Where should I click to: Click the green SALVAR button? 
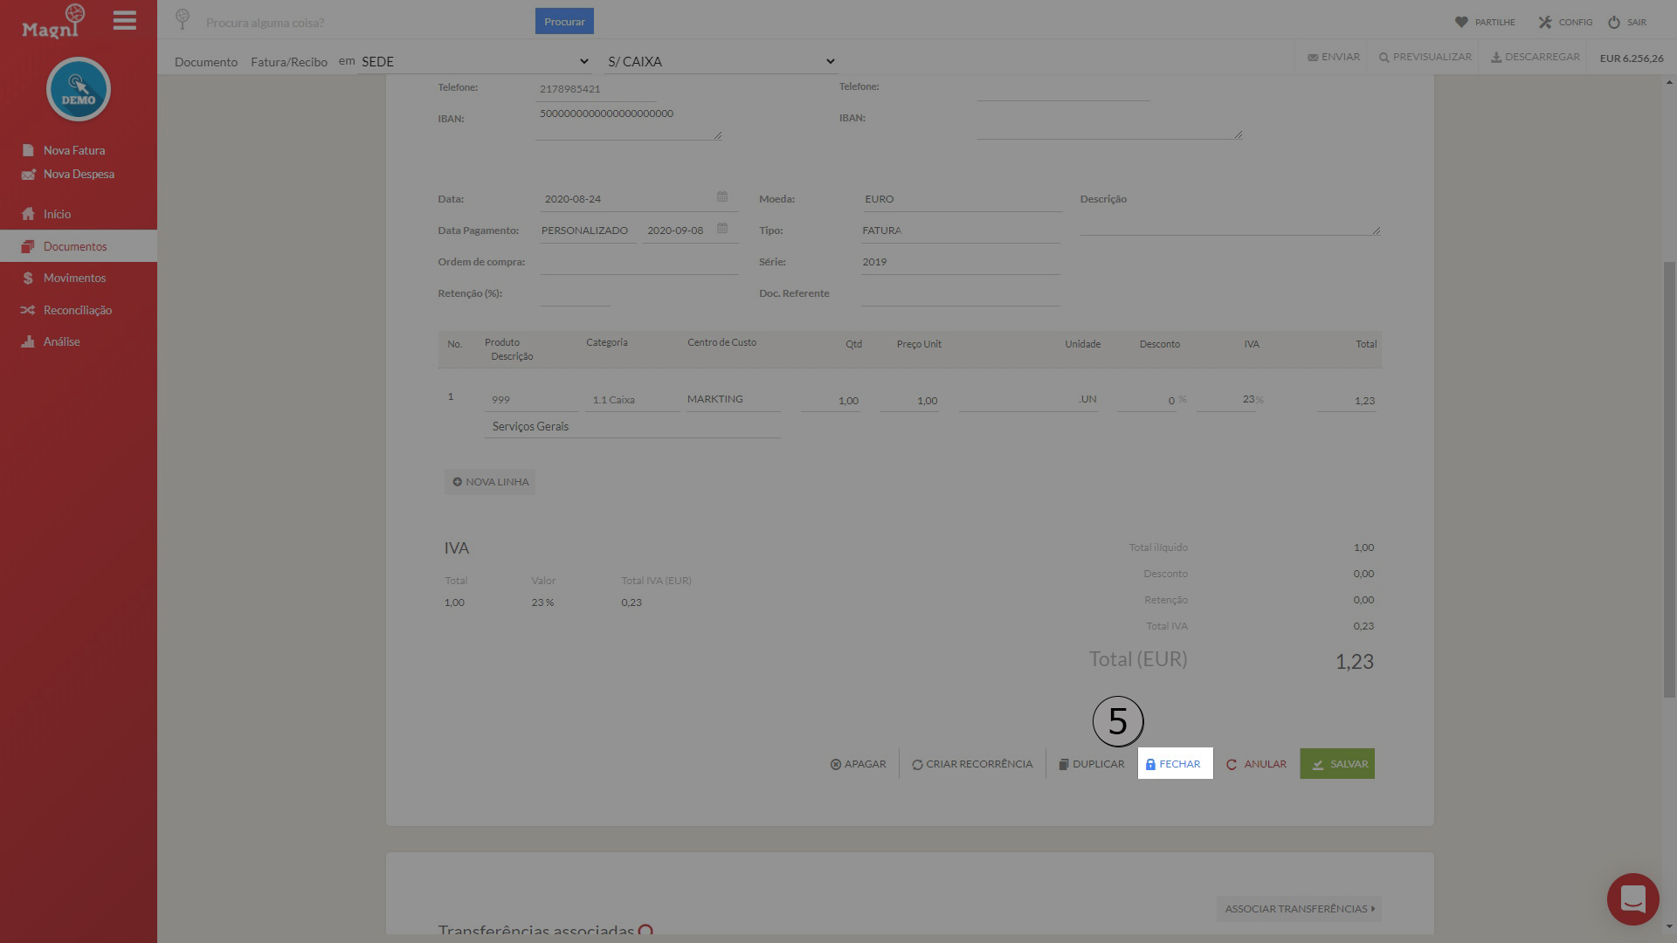[1337, 764]
